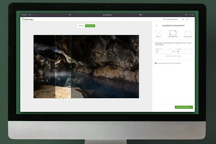Switch to the Bildgröße tab
The width and height of the screenshot is (216, 144).
tap(81, 26)
